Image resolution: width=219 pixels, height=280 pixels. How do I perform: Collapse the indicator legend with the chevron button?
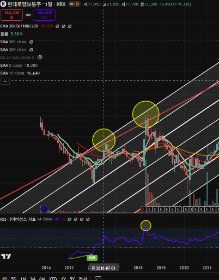pyautogui.click(x=5, y=81)
